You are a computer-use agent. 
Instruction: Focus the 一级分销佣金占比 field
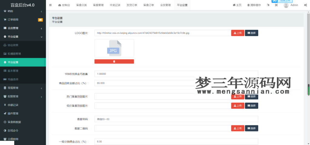(176, 142)
